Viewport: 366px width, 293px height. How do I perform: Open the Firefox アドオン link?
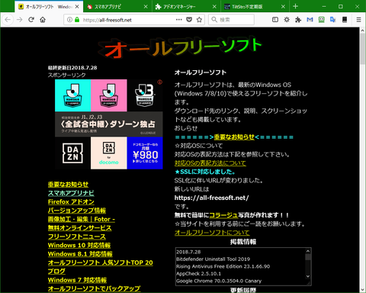(x=71, y=202)
